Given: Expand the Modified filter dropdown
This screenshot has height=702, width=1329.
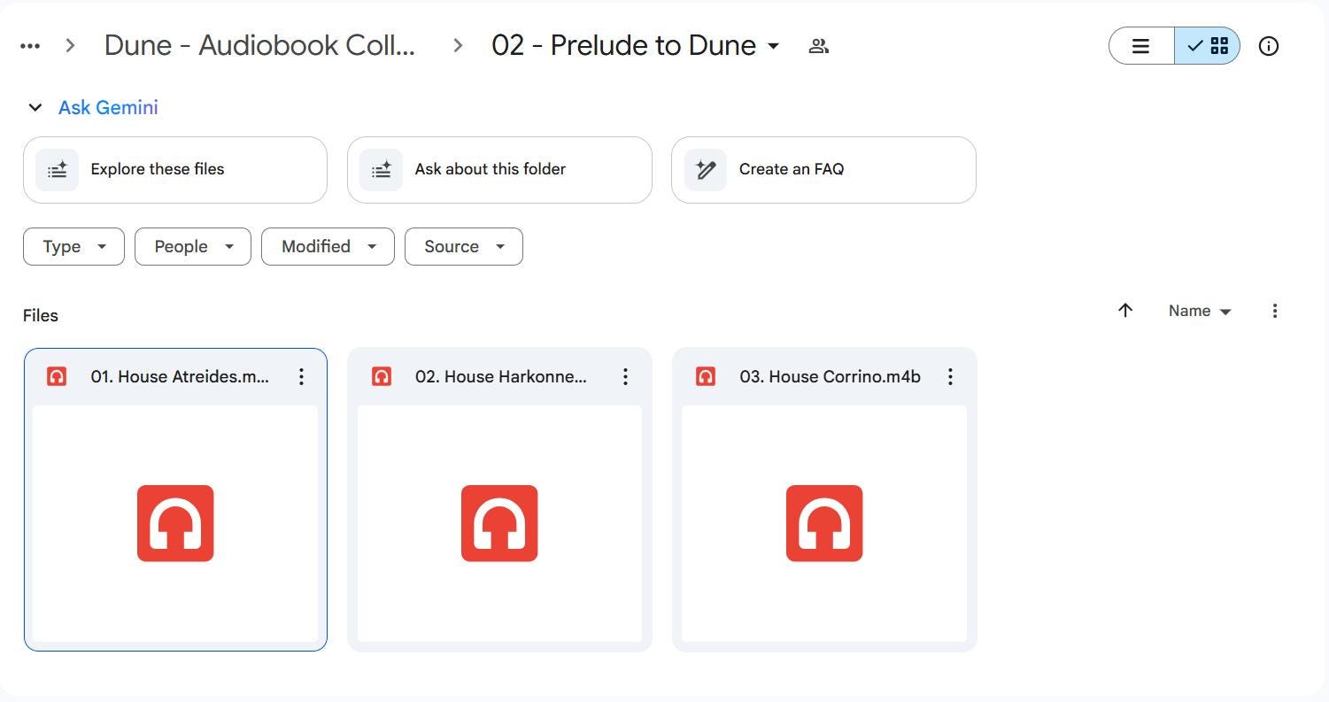Looking at the screenshot, I should point(328,247).
